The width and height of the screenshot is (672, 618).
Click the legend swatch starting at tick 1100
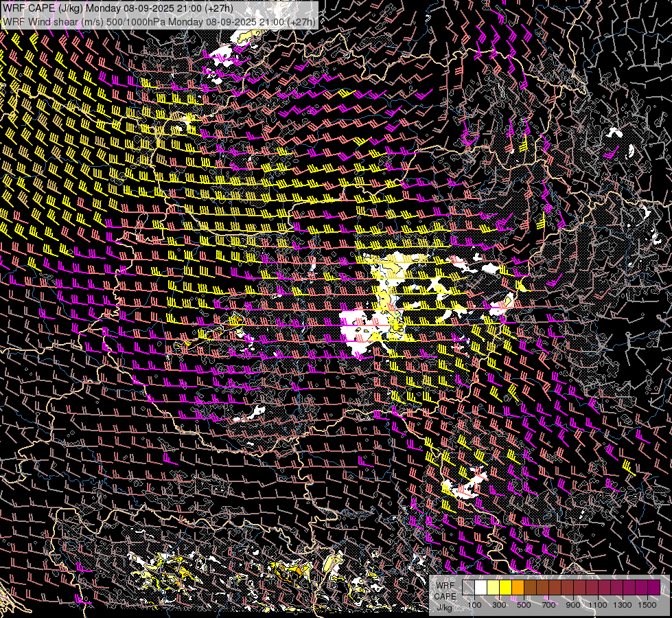point(604,588)
